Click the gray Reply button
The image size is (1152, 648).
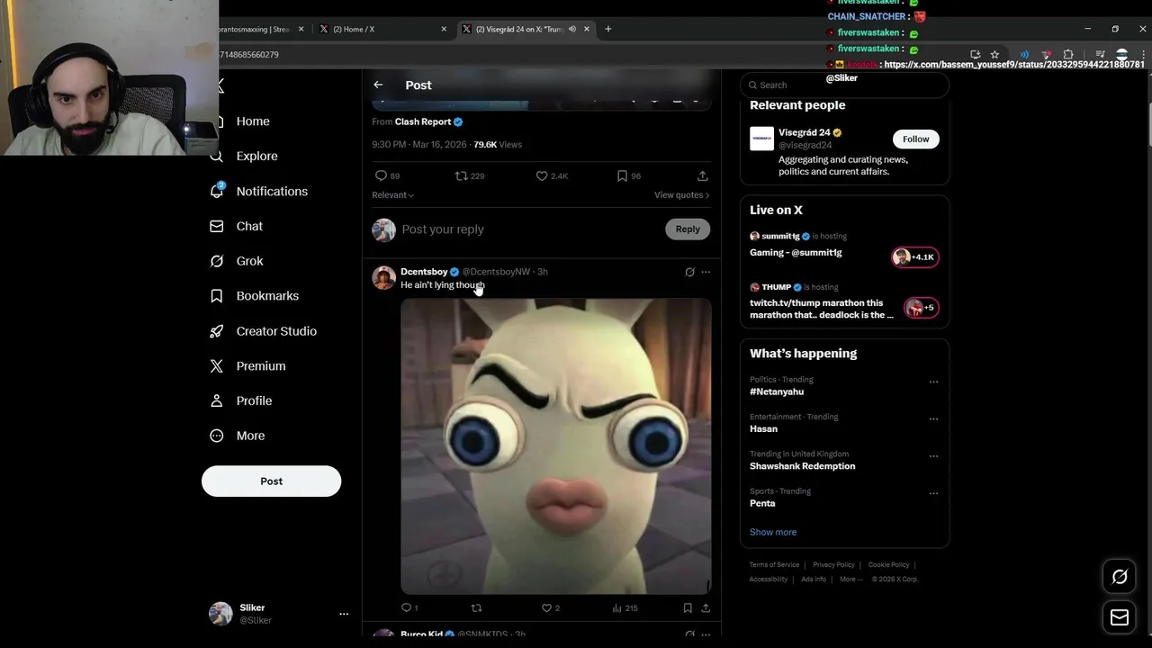688,229
